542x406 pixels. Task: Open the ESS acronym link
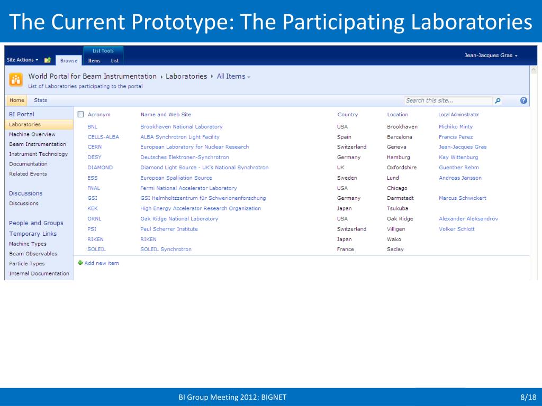click(92, 178)
